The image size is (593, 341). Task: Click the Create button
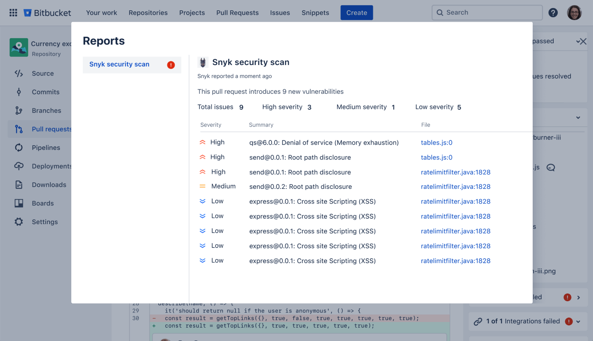pos(356,12)
